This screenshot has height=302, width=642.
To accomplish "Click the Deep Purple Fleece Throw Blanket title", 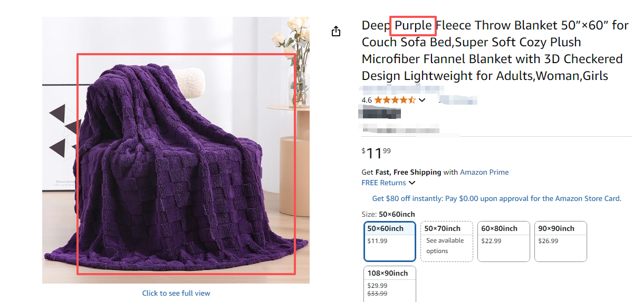I will click(494, 51).
